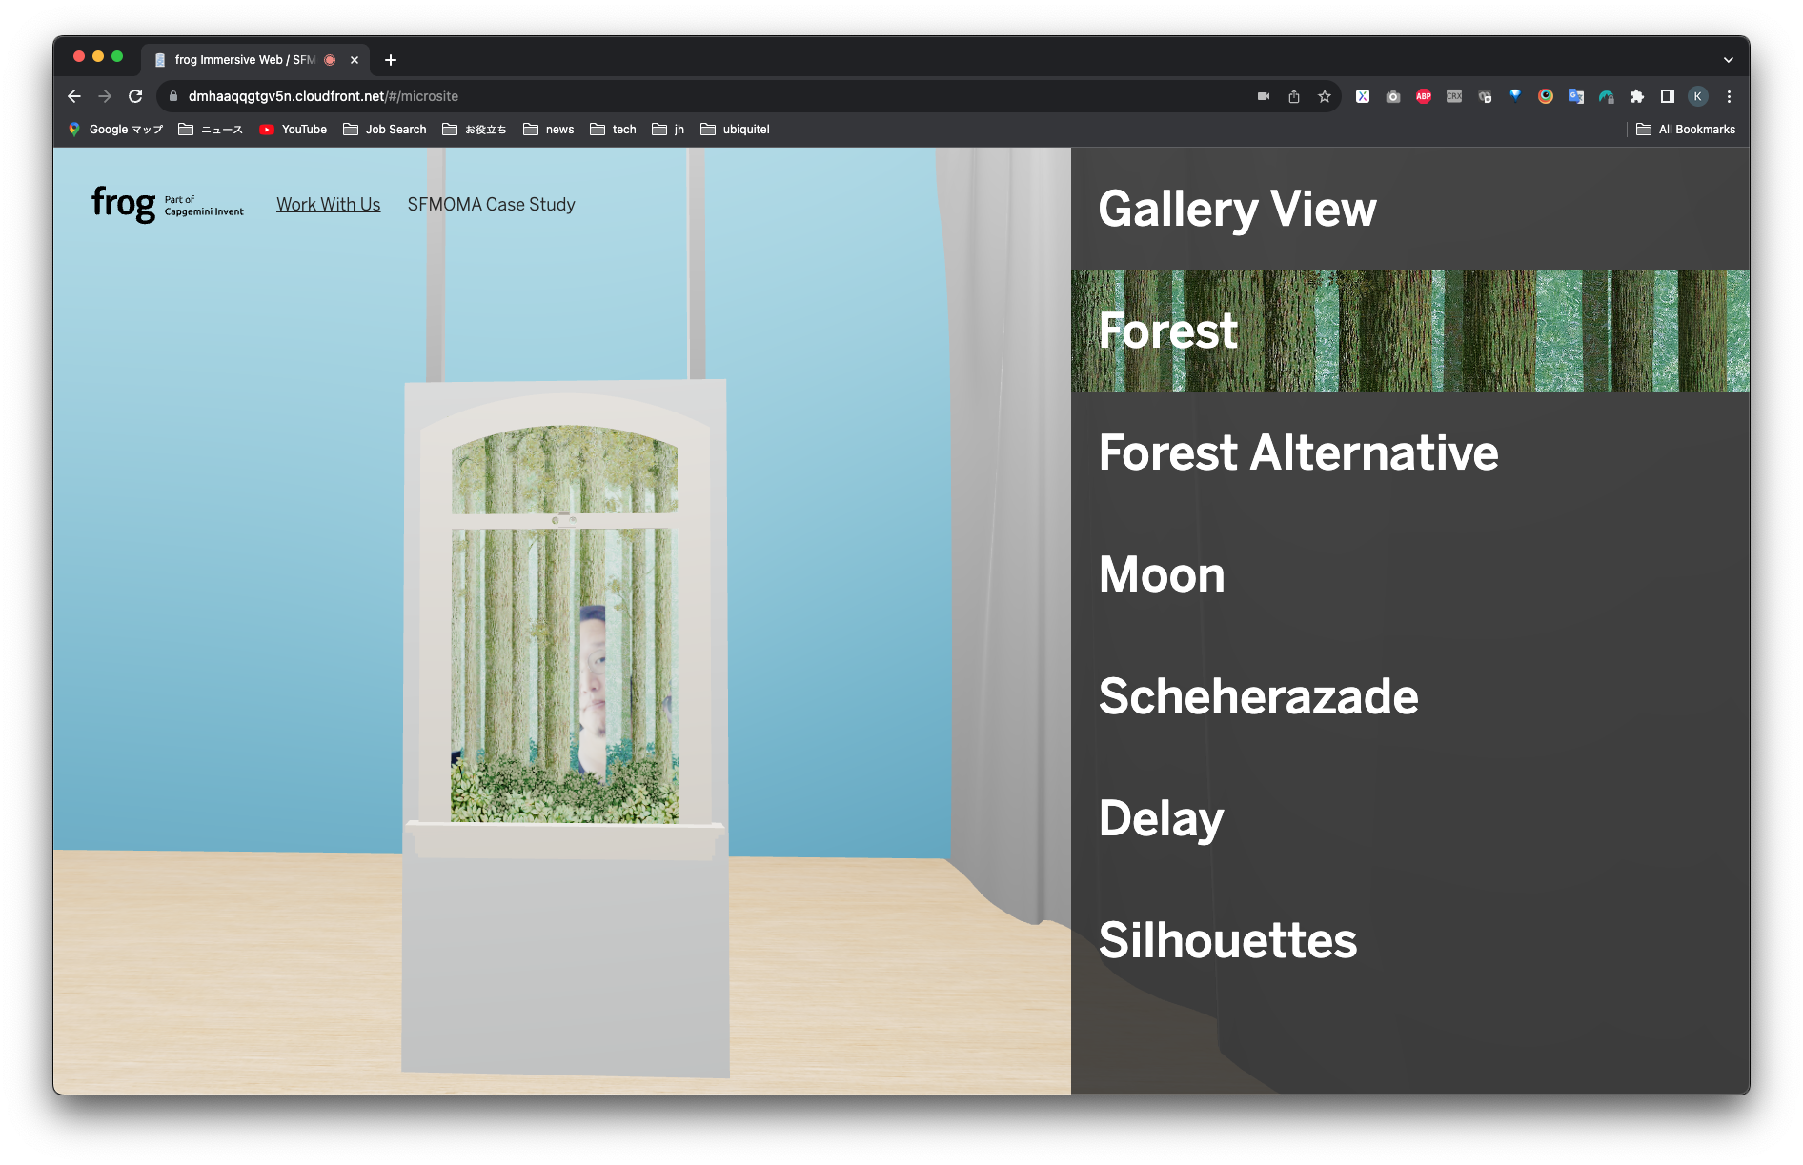Screen dimensions: 1803x1165
Task: Open the Extensions puzzle piece menu
Action: pyautogui.click(x=1637, y=96)
